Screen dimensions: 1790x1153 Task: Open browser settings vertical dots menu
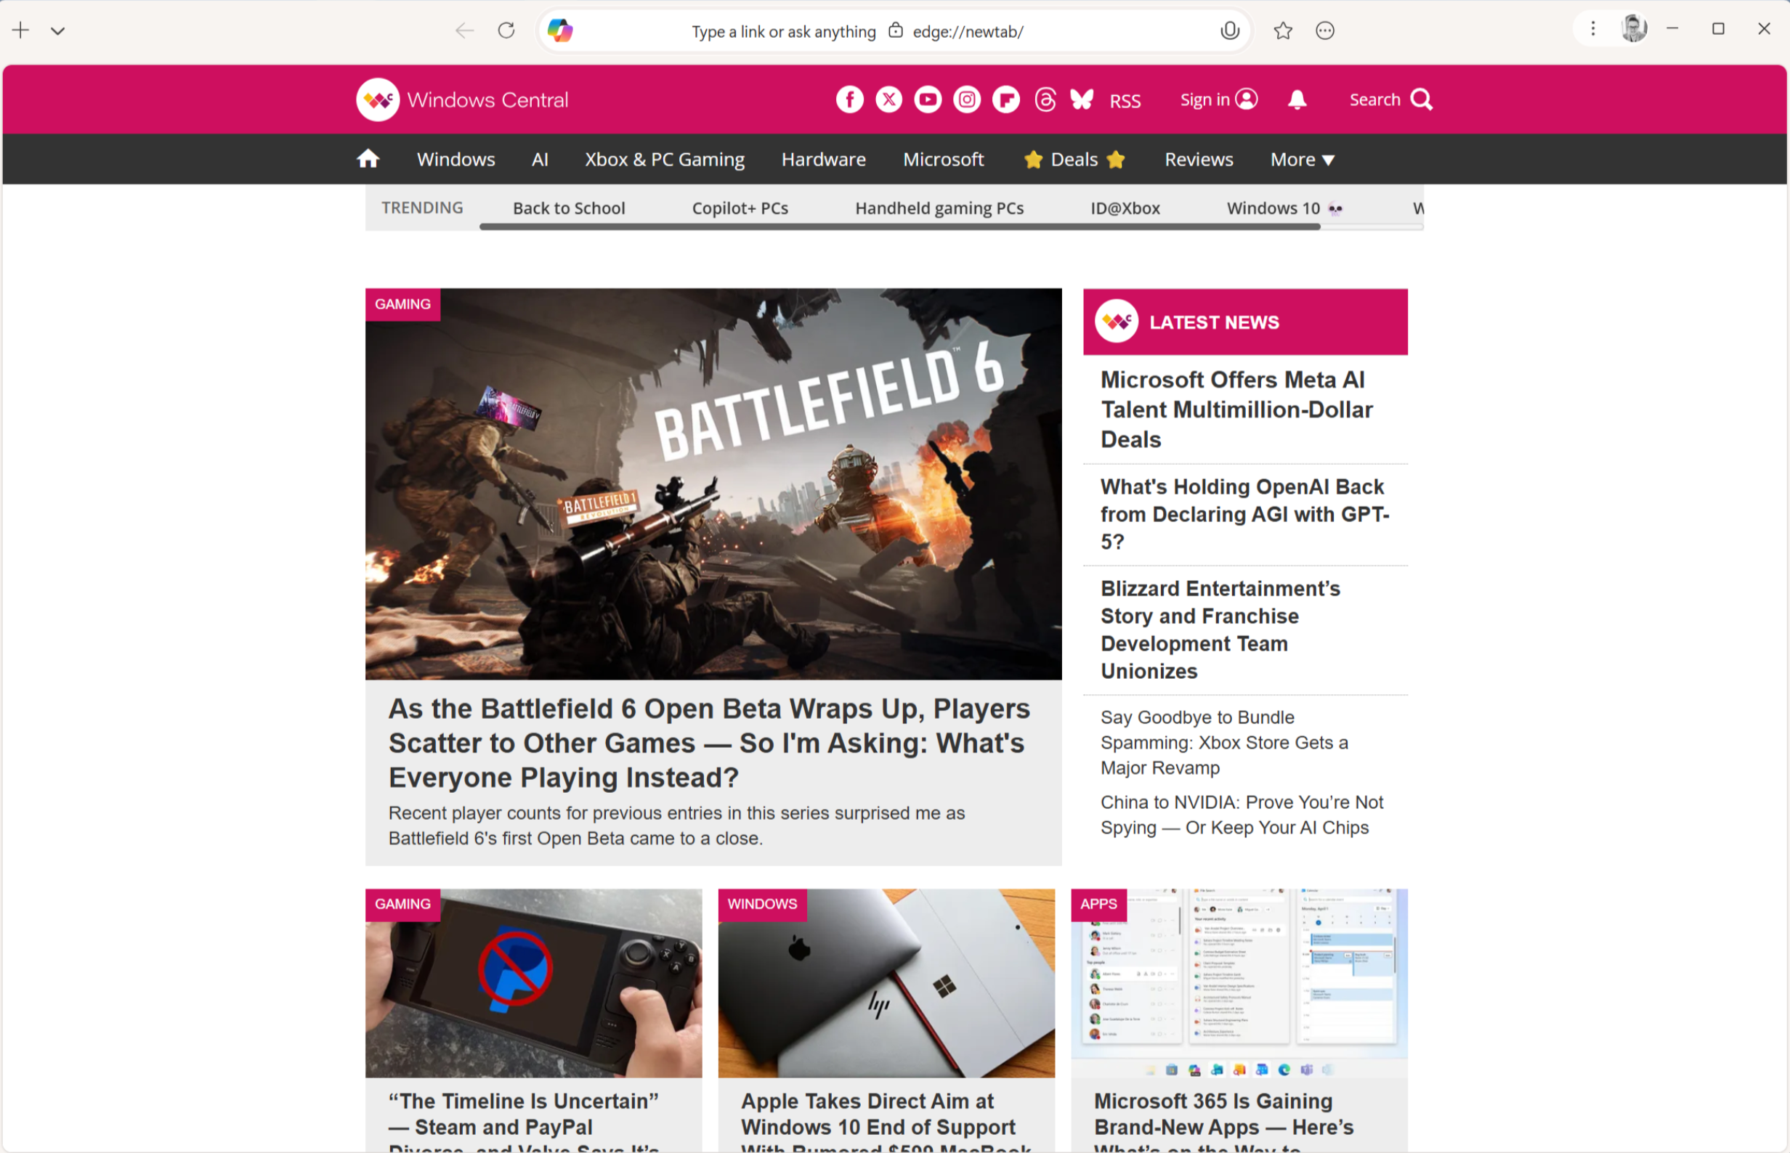pyautogui.click(x=1593, y=28)
